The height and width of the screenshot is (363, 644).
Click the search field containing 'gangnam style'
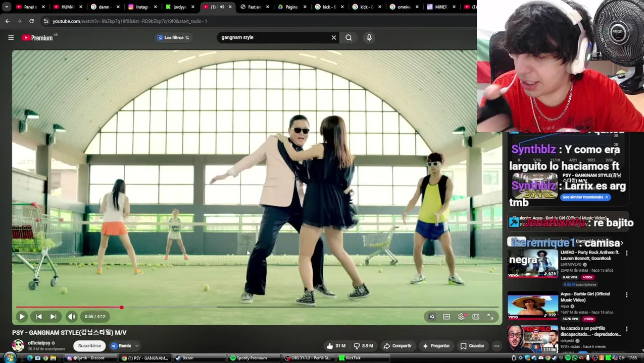tap(274, 37)
